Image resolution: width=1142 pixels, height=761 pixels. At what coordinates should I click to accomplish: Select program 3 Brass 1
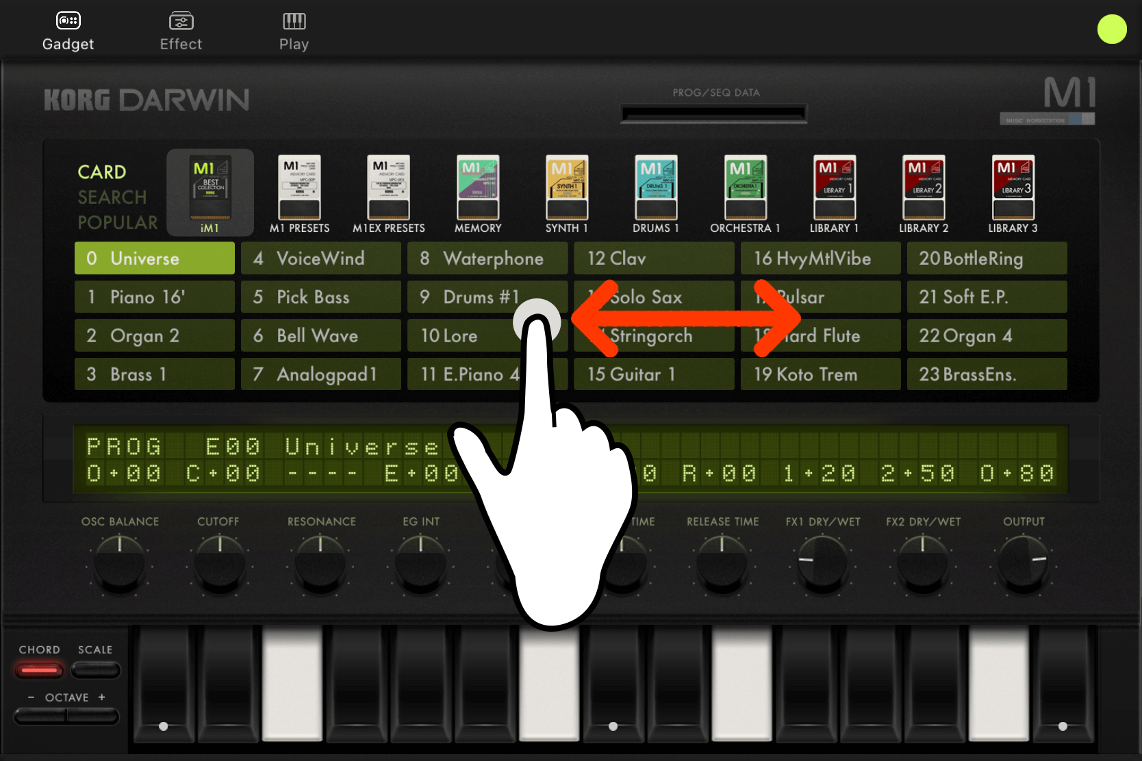tap(155, 374)
